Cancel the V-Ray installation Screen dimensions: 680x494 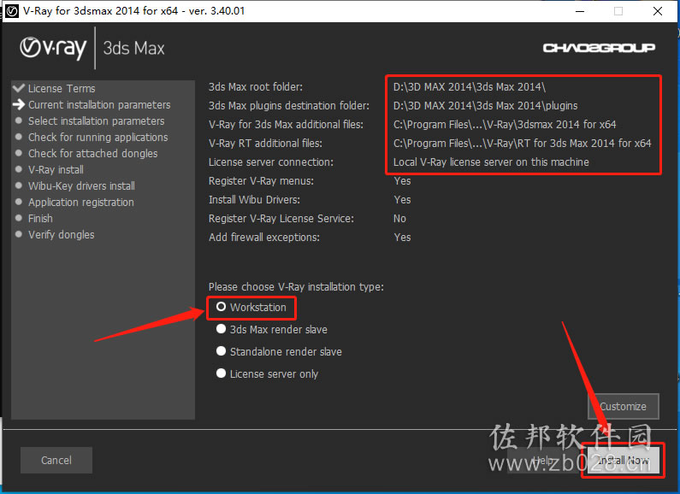[56, 460]
